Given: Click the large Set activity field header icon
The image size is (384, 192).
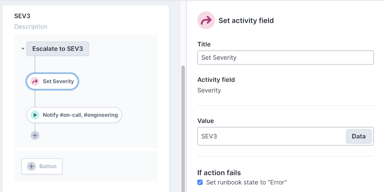Looking at the screenshot, I should (x=206, y=20).
